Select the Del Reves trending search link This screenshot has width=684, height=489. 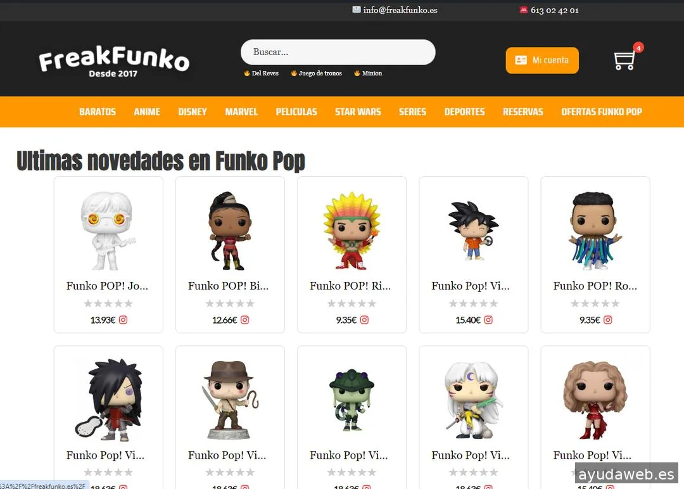coord(262,73)
